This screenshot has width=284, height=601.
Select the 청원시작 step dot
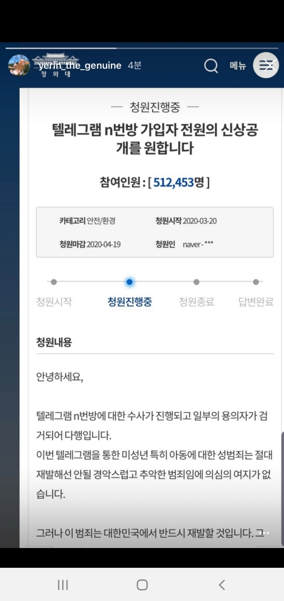point(54,282)
